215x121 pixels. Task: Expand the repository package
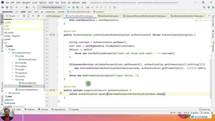tap(13, 73)
